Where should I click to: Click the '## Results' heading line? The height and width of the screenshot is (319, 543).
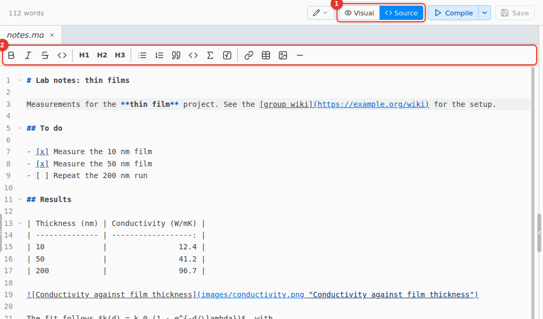click(49, 199)
